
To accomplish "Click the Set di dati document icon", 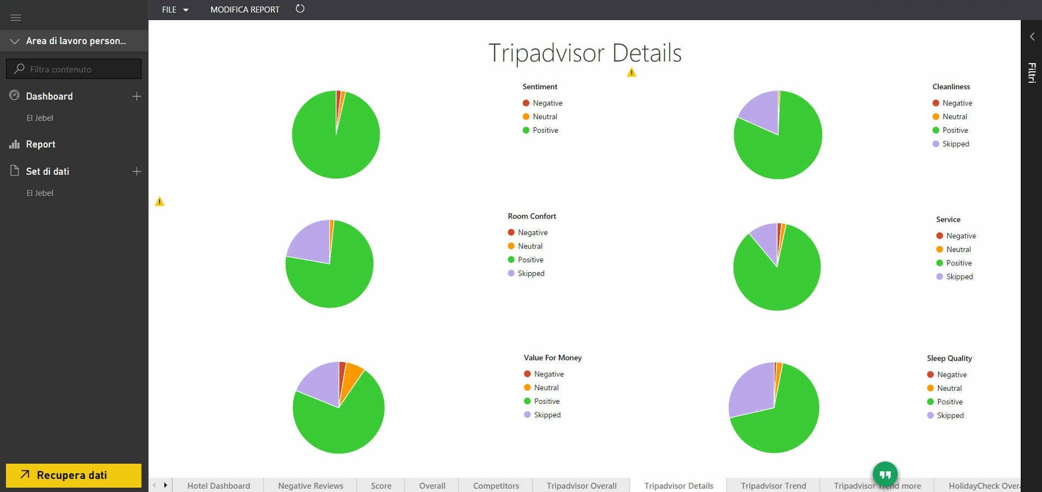I will (x=15, y=171).
